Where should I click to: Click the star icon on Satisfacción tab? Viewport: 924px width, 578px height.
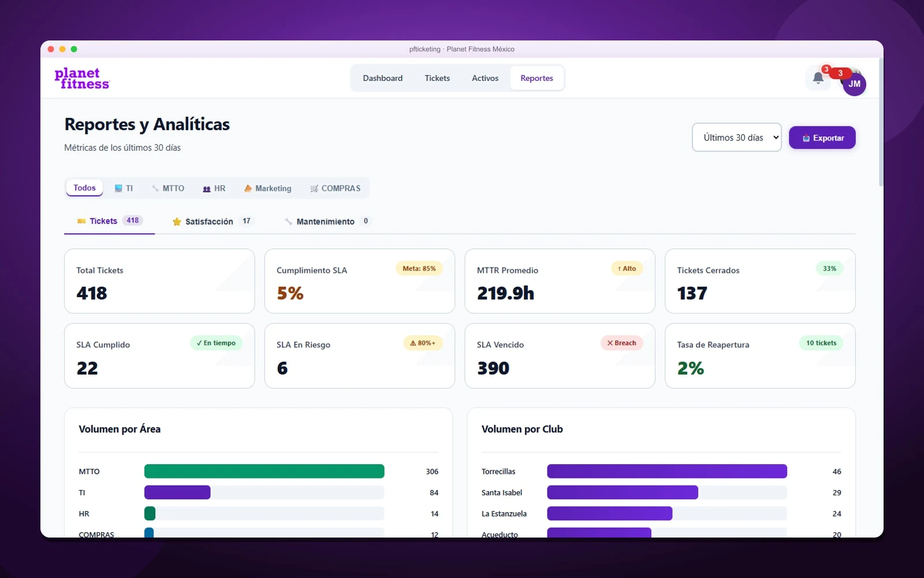(x=177, y=221)
